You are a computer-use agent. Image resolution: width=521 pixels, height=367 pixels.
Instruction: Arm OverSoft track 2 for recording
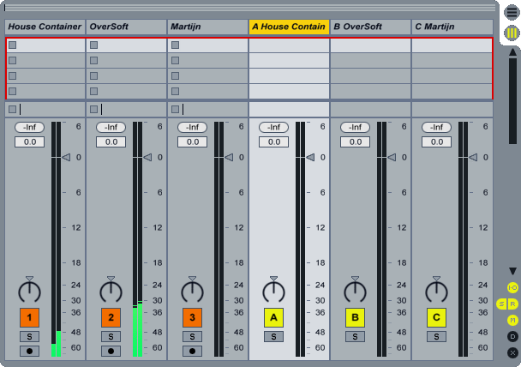point(111,351)
